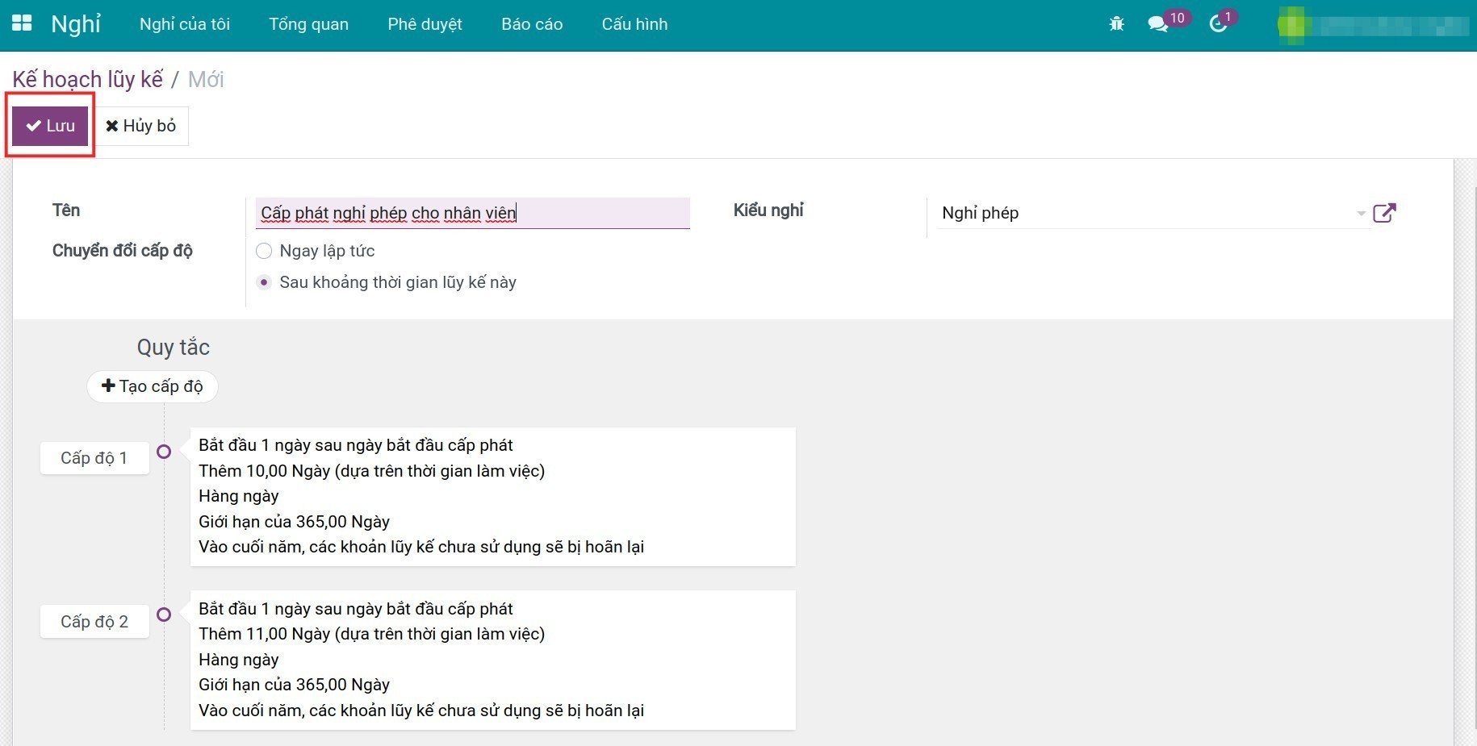Screen dimensions: 1477x746
Task: Open the Tổng quan menu
Action: coord(308,24)
